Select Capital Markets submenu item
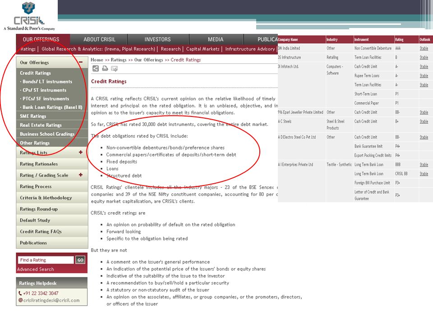433x325 pixels. coord(203,49)
